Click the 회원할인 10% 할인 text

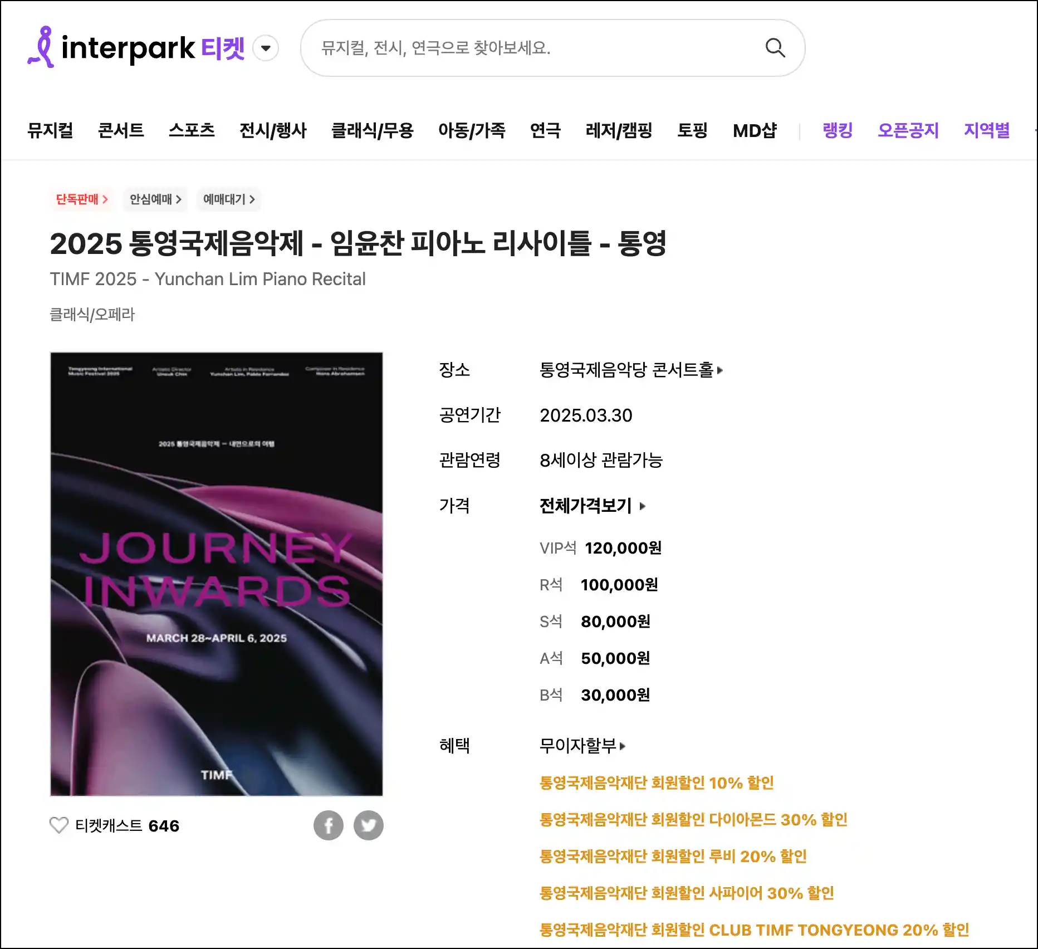click(657, 783)
